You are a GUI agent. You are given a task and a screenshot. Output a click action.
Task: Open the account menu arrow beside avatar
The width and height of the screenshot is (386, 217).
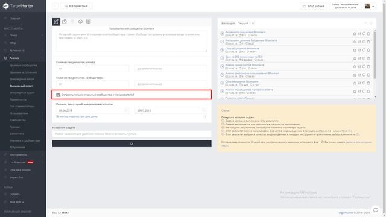373,7
